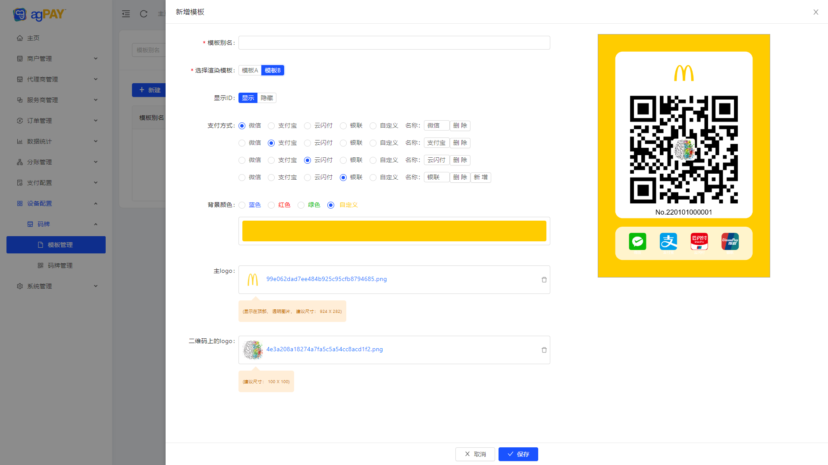Expand the 支付配置 menu chevron
The height and width of the screenshot is (465, 828).
[x=96, y=183]
